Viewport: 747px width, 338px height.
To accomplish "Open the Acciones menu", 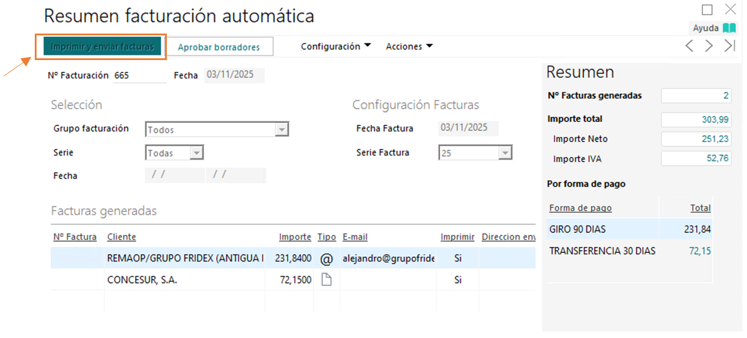I will [x=409, y=47].
